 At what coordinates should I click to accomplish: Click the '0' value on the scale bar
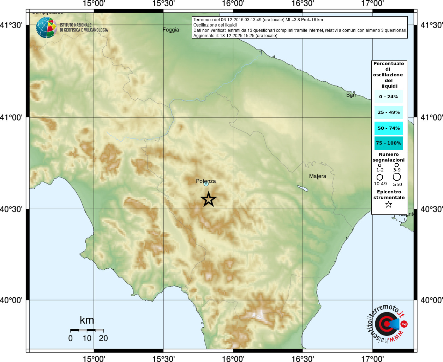(71, 338)
